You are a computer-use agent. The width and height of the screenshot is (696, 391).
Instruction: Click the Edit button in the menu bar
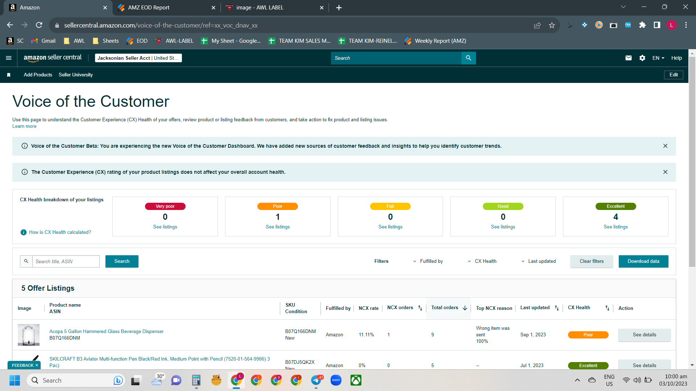[x=674, y=75]
